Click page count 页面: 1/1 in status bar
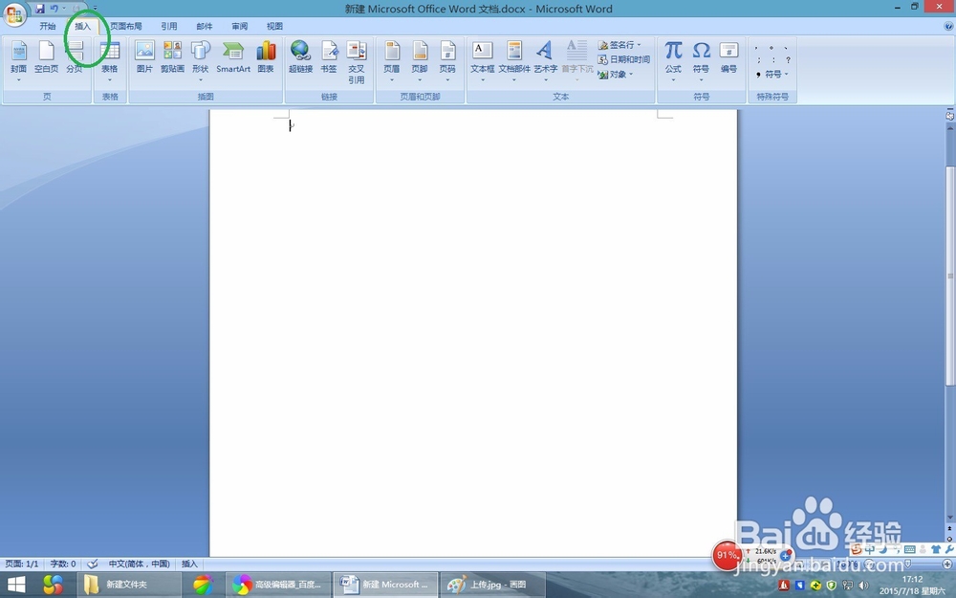Viewport: 956px width, 598px height. pyautogui.click(x=21, y=564)
